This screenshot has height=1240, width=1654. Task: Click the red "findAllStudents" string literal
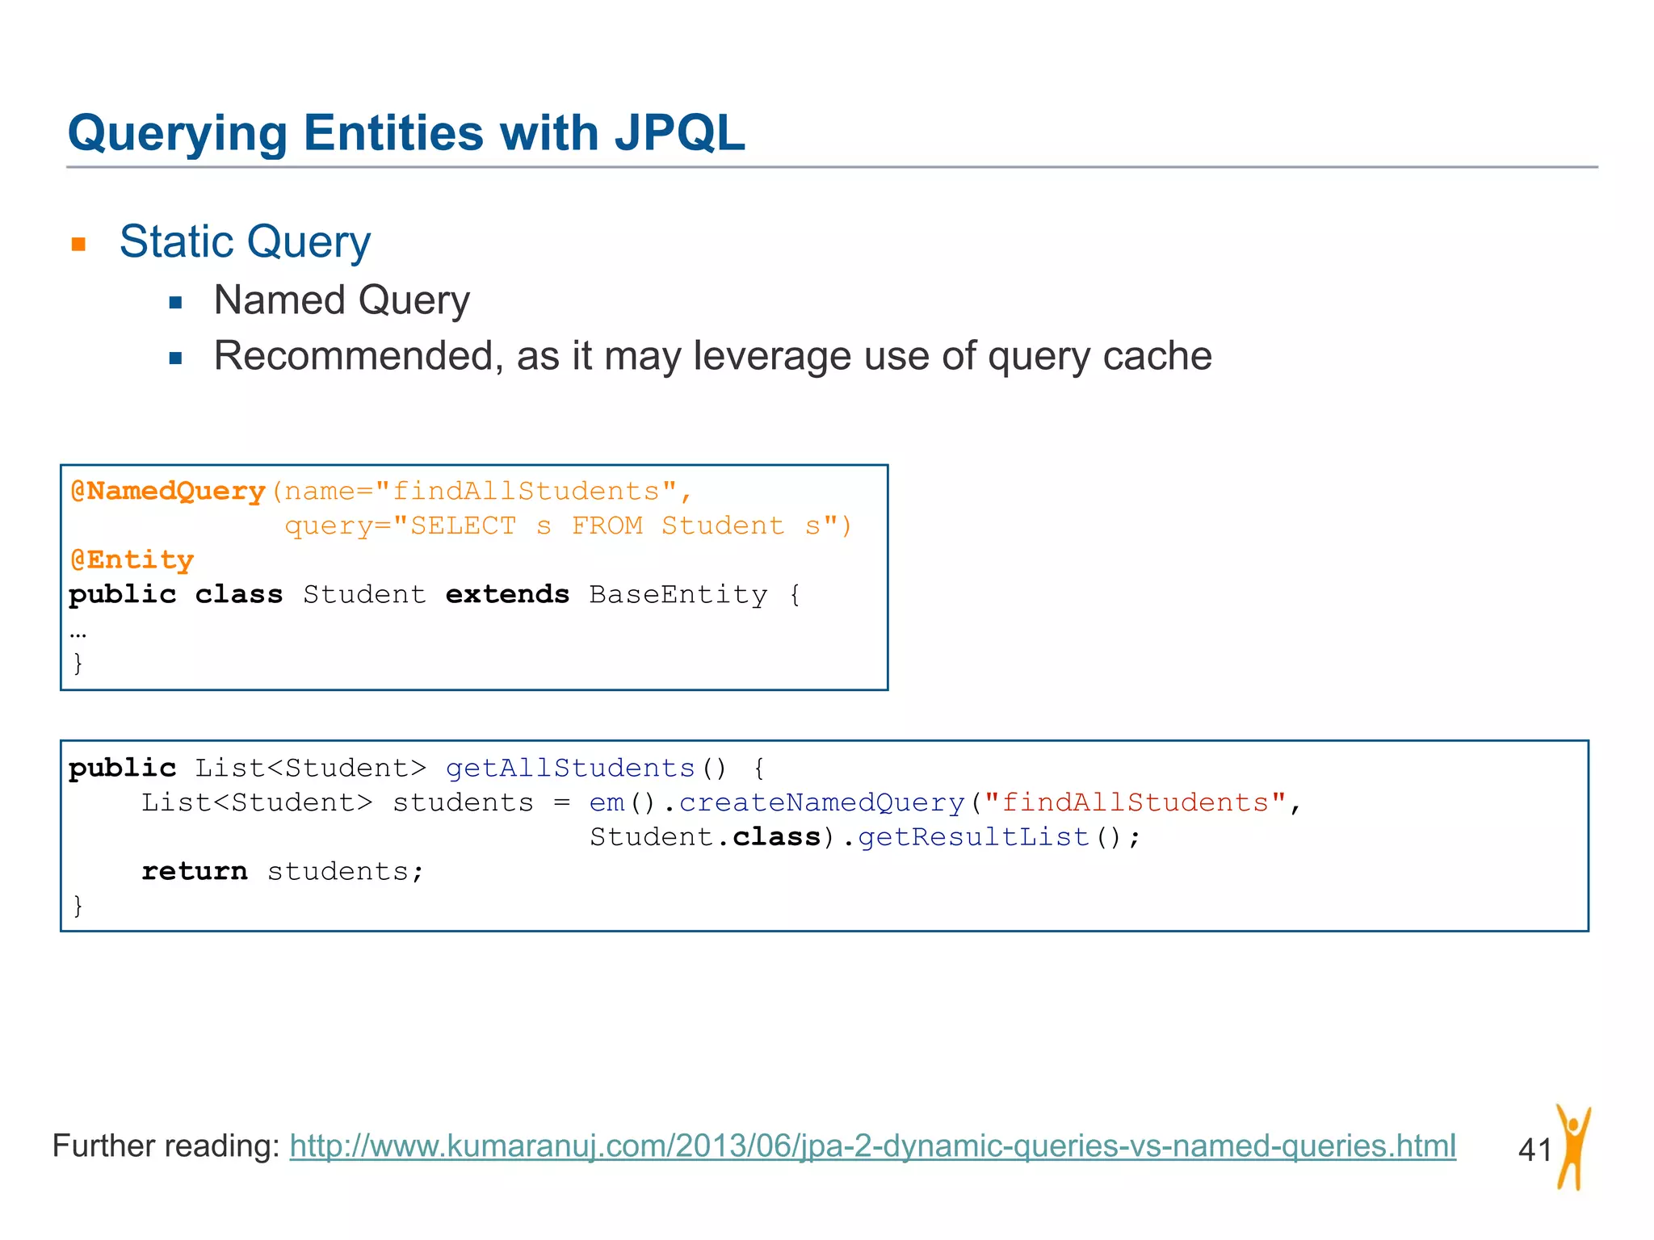(x=1135, y=802)
